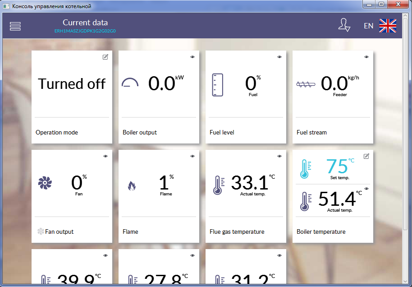Click the 75 °C set temperature value

coord(340,166)
